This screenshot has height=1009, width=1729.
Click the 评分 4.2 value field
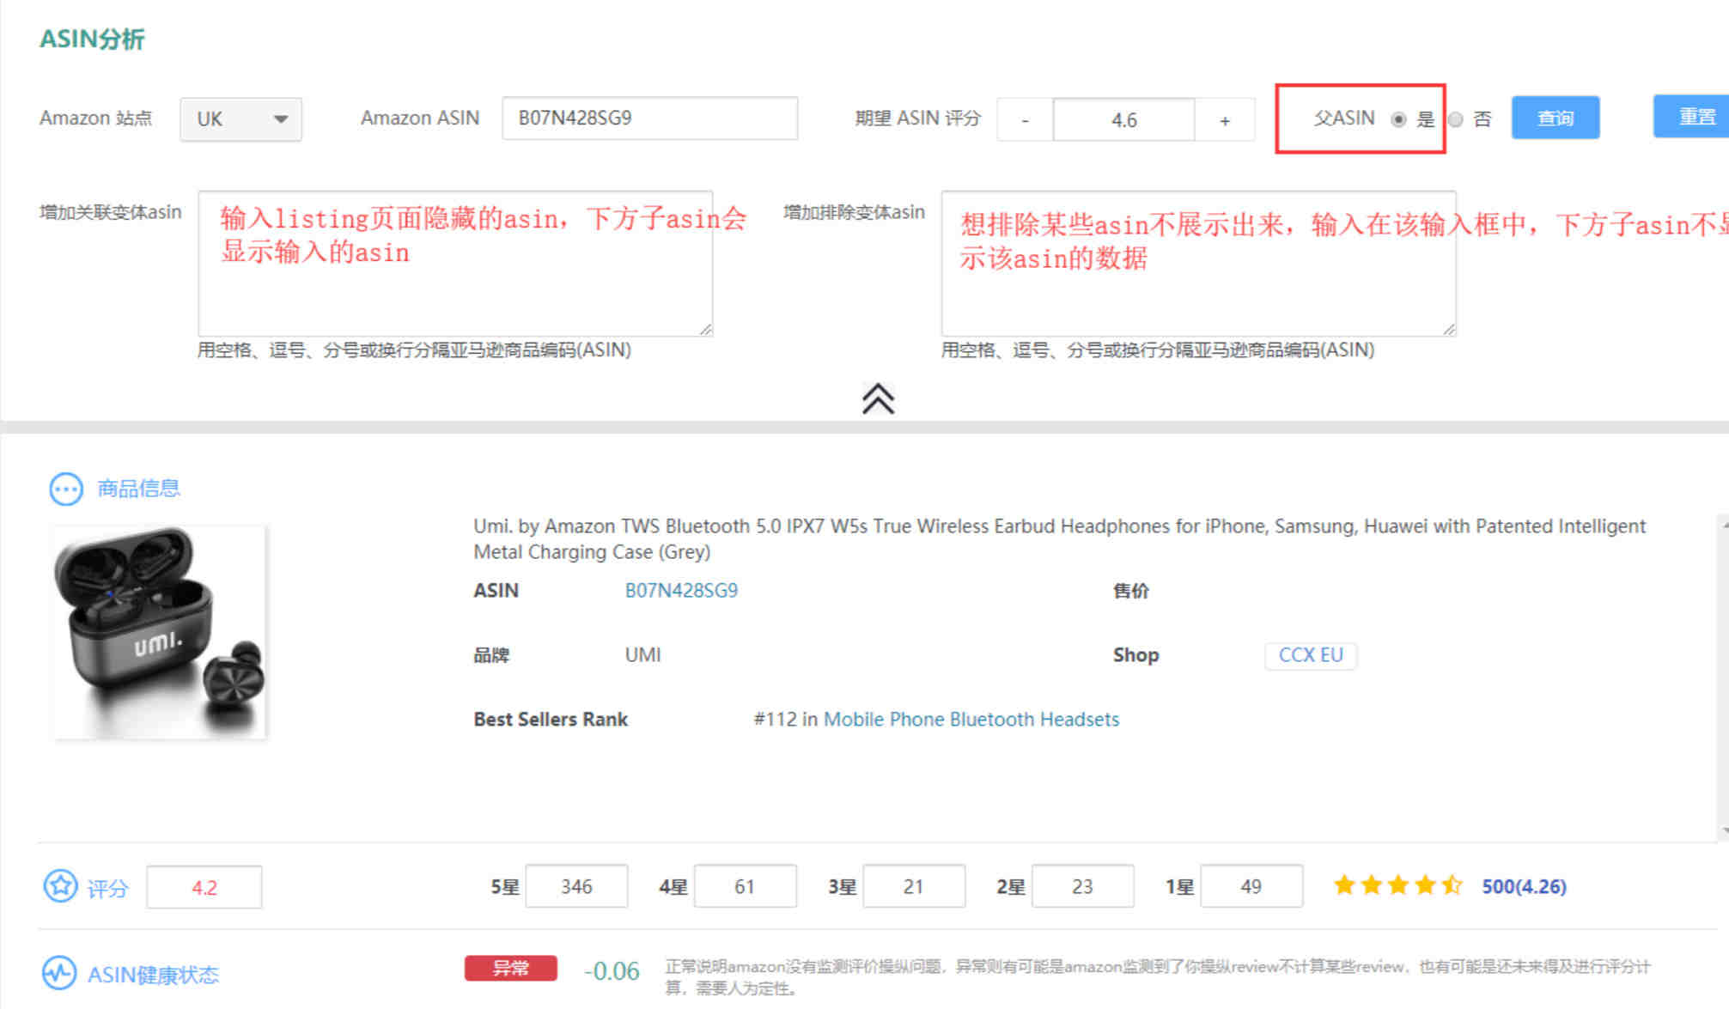tap(204, 887)
